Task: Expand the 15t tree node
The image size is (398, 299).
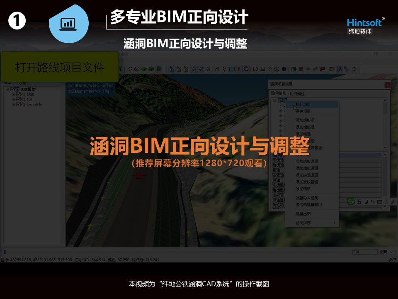Action: click(13, 99)
